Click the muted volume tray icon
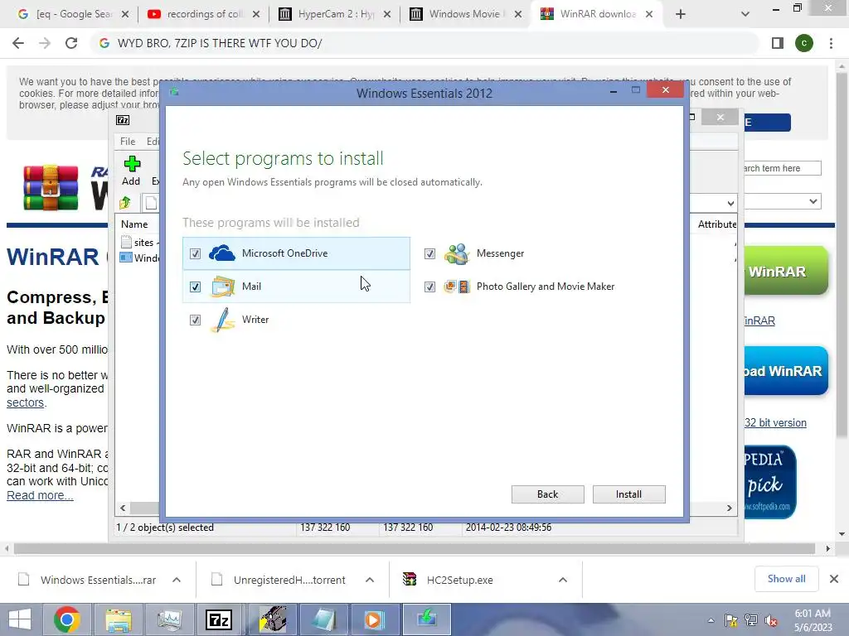The image size is (849, 636). pyautogui.click(x=770, y=621)
